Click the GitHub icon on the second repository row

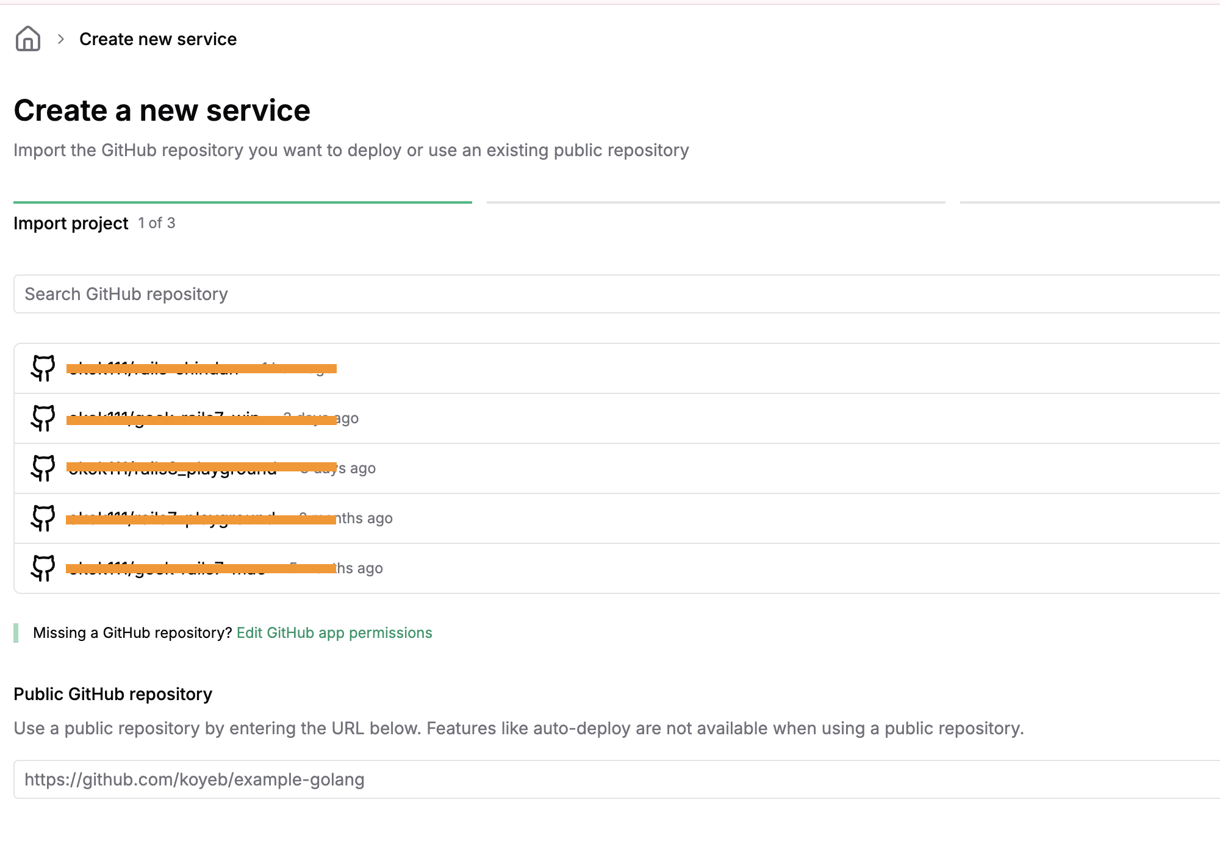point(43,418)
